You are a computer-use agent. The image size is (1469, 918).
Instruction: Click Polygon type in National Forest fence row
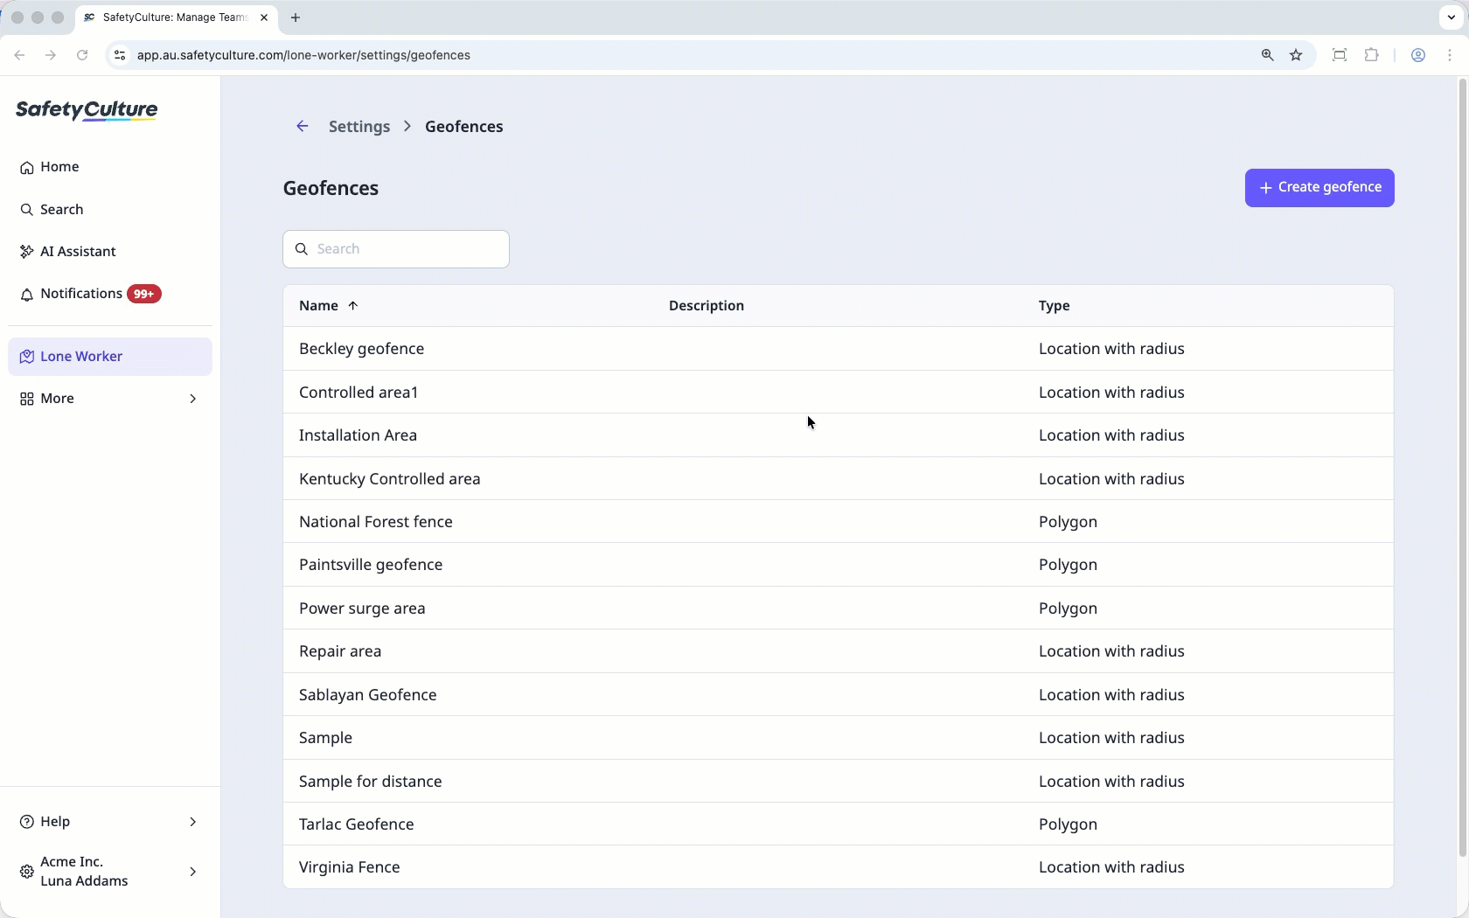[x=1068, y=522]
